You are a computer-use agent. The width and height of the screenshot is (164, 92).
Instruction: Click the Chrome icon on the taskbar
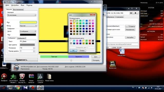tap(18, 88)
